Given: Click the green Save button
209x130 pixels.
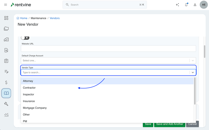Looking at the screenshot, I should point(148,124).
